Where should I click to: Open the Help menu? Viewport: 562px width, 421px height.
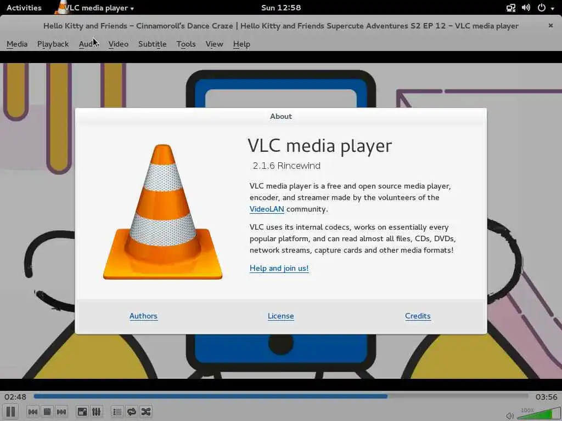point(241,44)
